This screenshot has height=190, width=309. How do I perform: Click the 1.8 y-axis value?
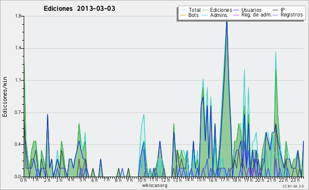18,16
